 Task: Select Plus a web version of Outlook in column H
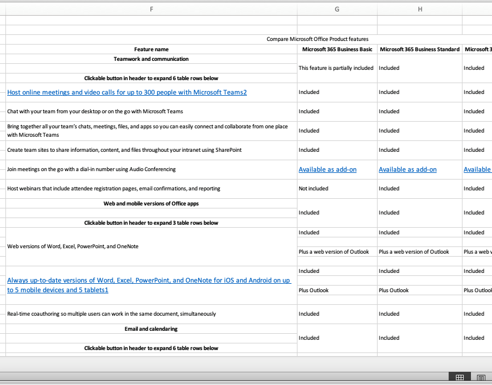click(x=420, y=252)
